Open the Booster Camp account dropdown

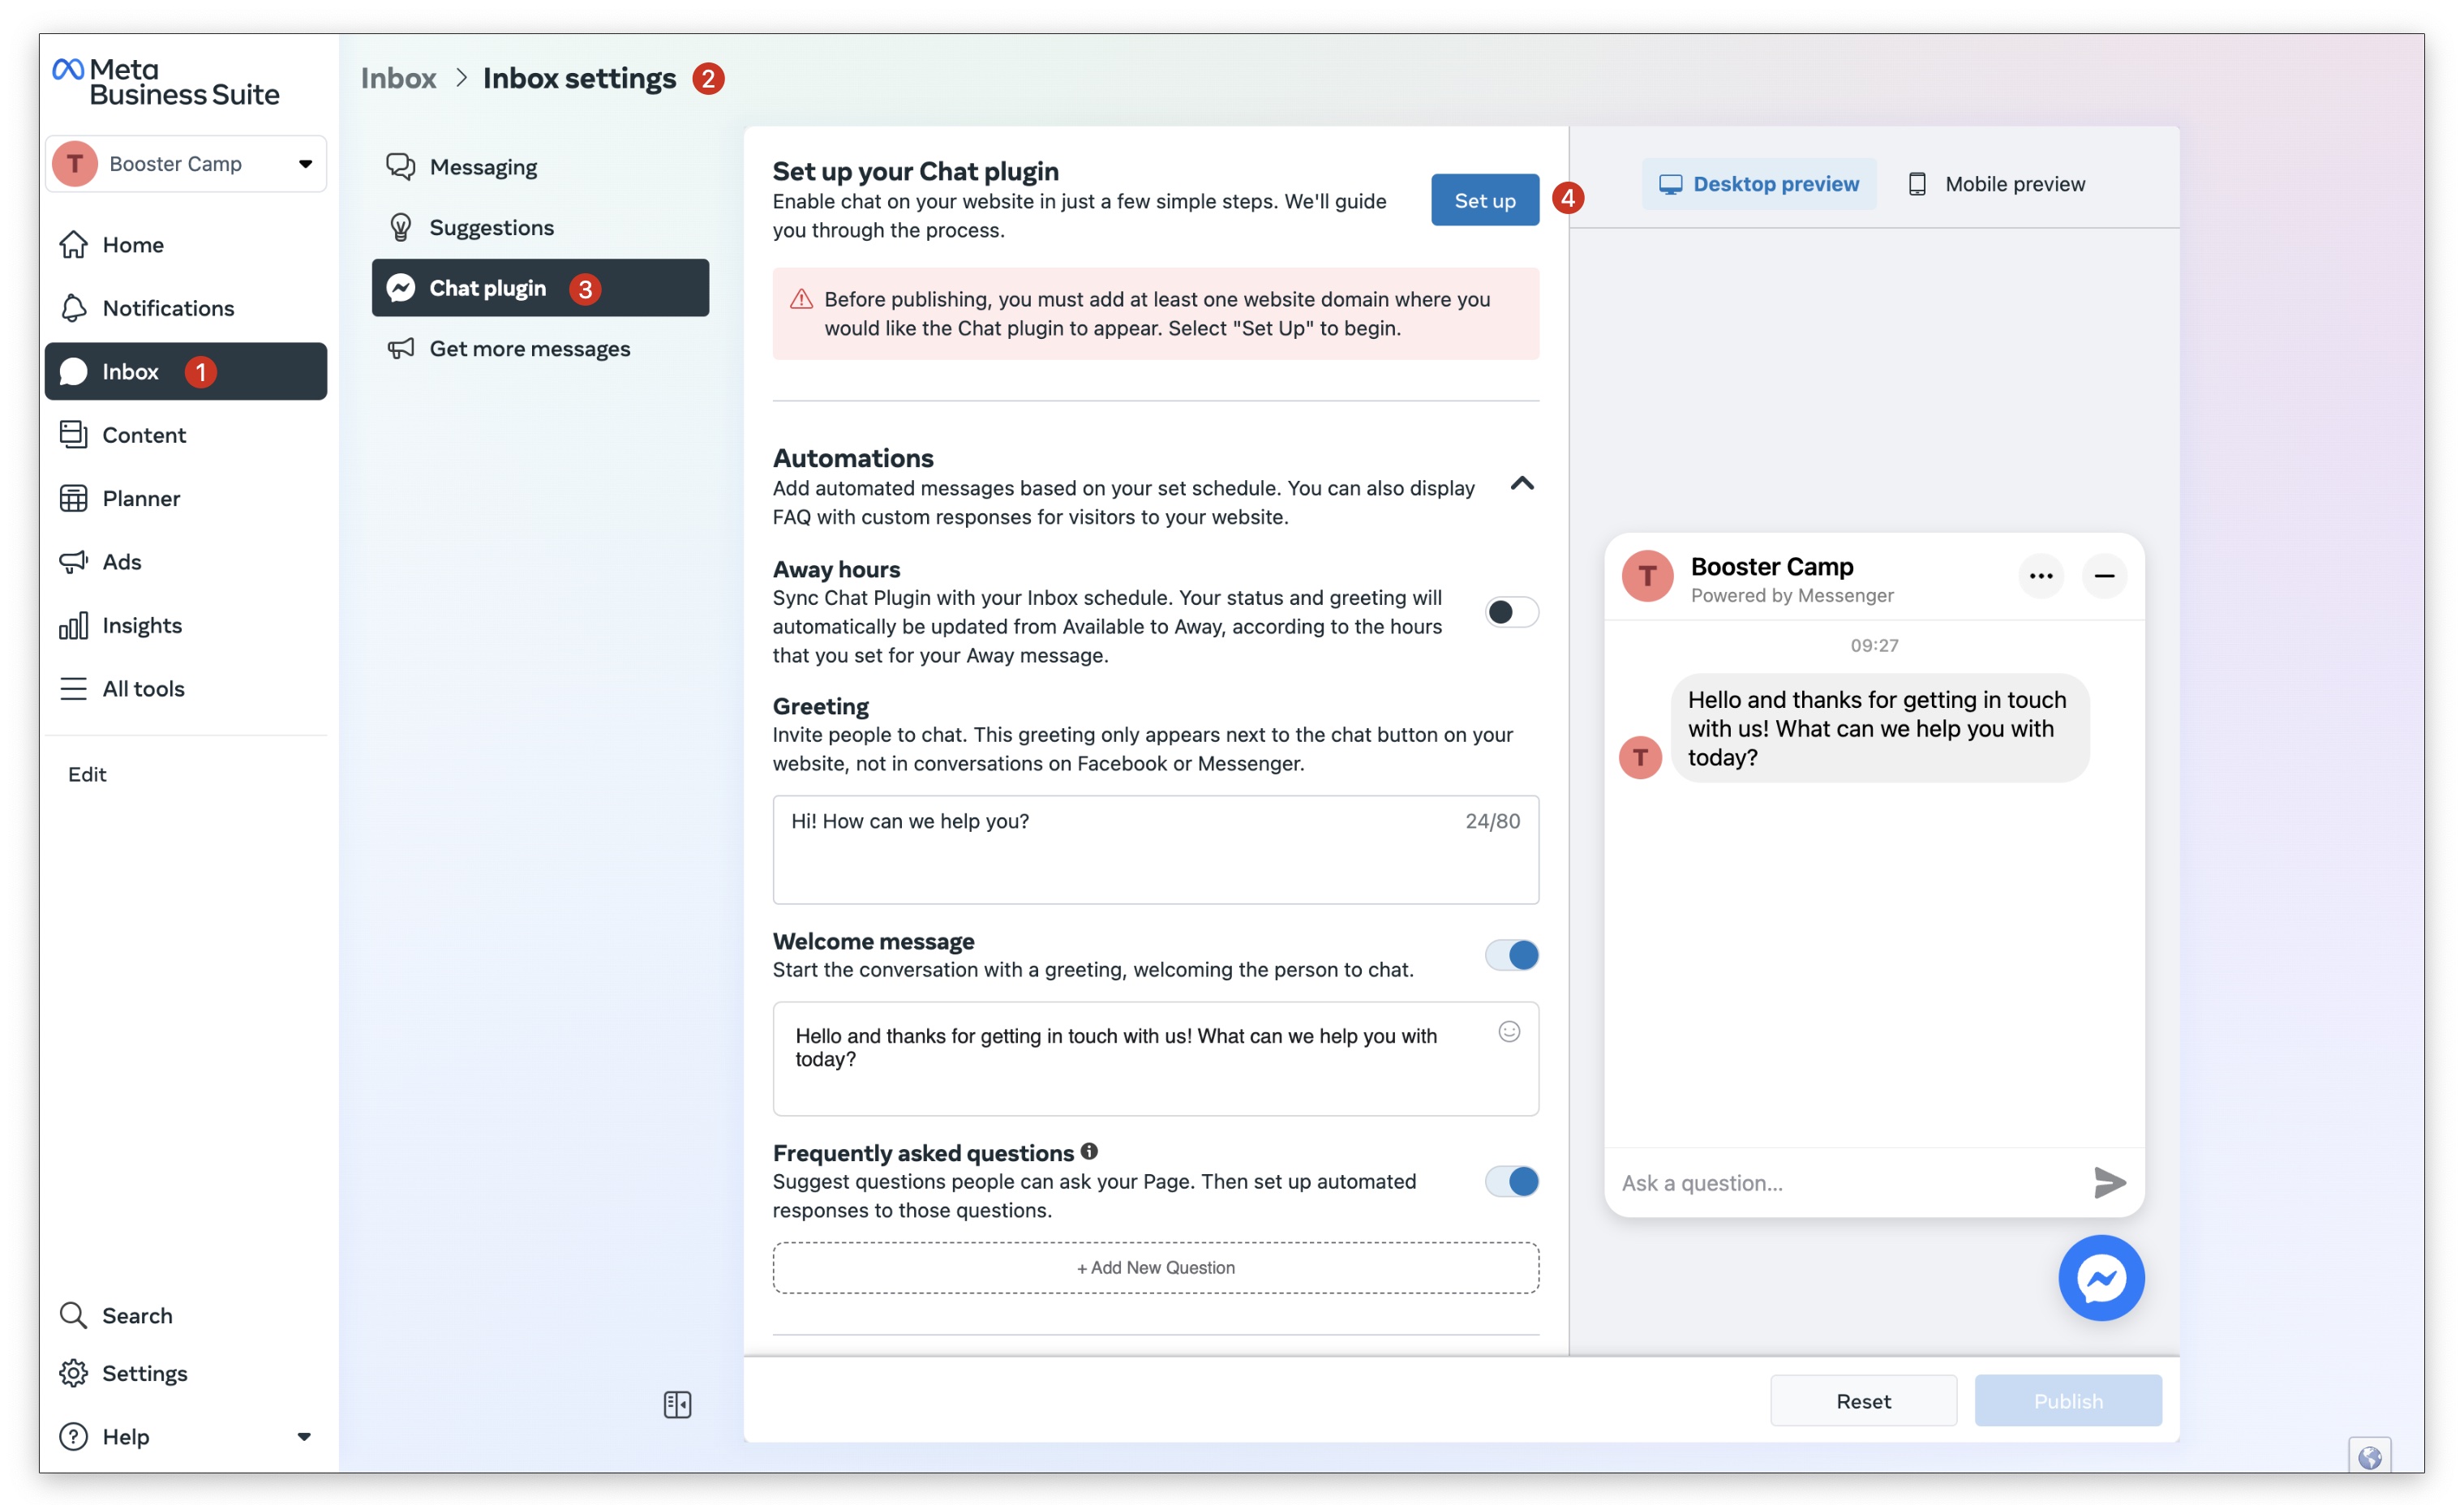[x=186, y=163]
